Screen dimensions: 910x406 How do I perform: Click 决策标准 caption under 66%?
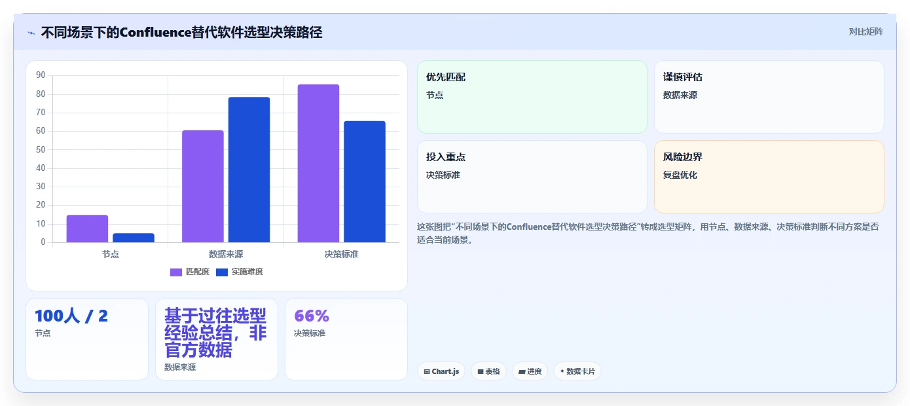point(310,333)
